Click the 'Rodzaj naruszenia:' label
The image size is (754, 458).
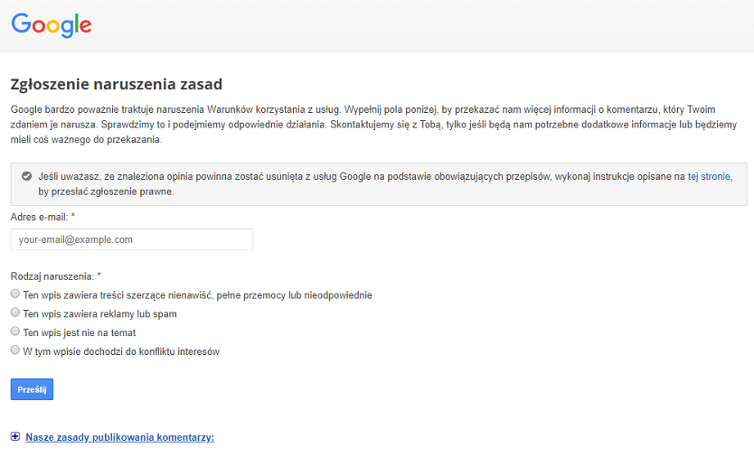pos(52,276)
